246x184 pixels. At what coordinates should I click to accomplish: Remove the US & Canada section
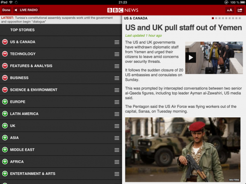pos(5,42)
